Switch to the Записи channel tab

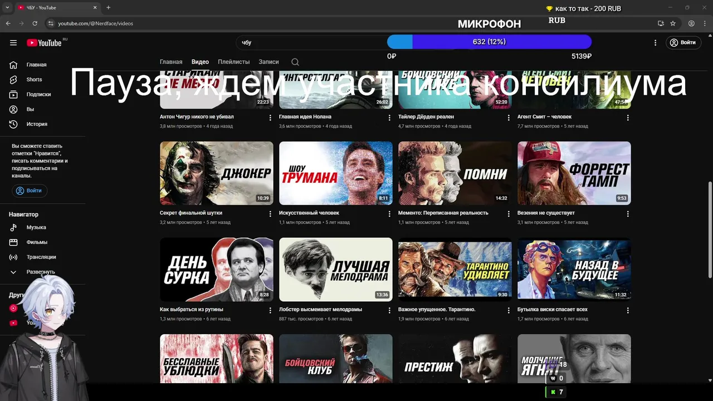(268, 62)
